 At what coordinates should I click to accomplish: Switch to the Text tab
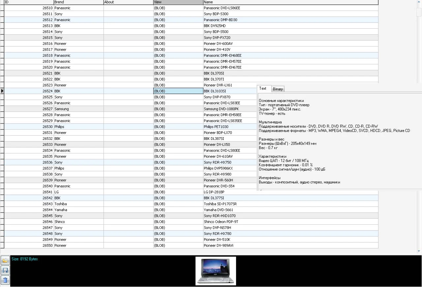point(263,88)
